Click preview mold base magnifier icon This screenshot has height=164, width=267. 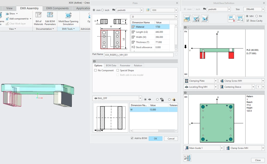click(240, 18)
